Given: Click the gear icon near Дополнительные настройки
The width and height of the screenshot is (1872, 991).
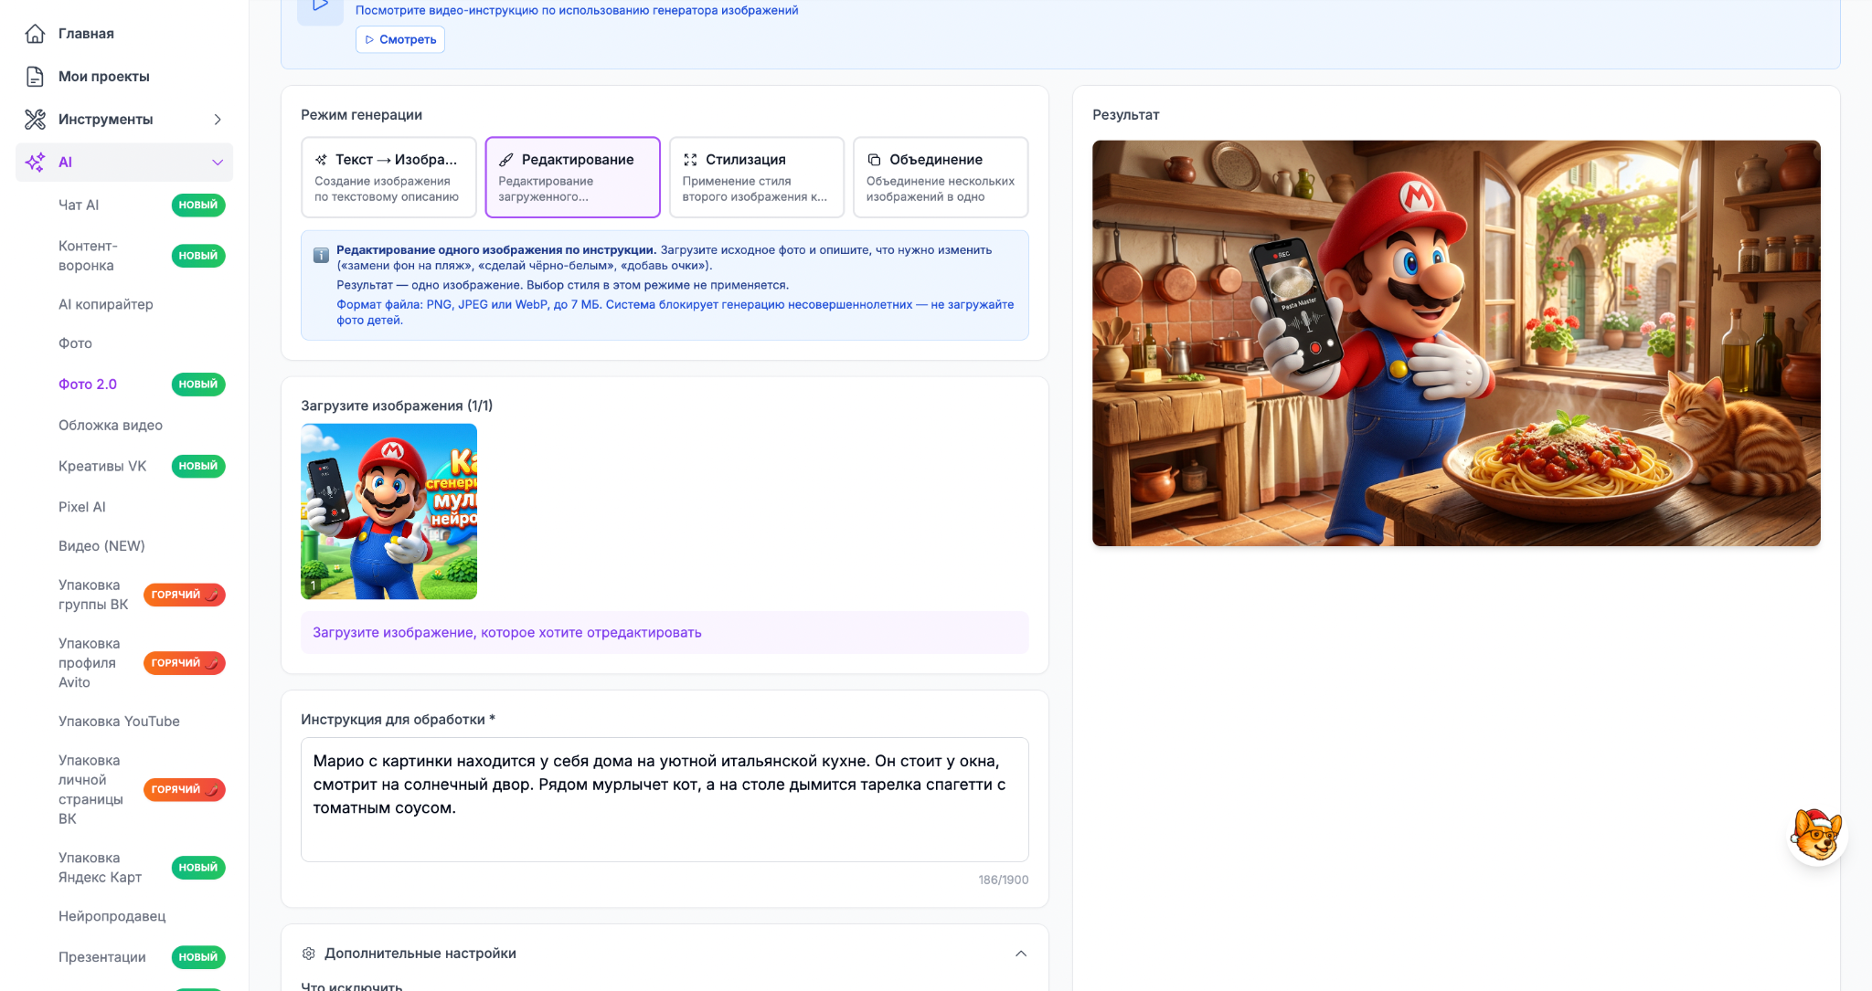Looking at the screenshot, I should (x=309, y=954).
